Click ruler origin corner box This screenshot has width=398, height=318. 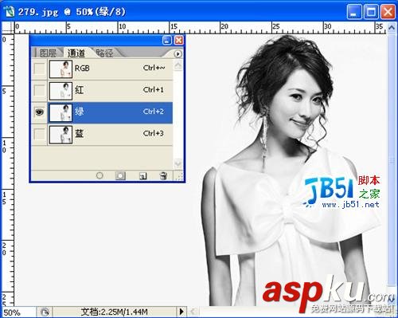[8, 27]
